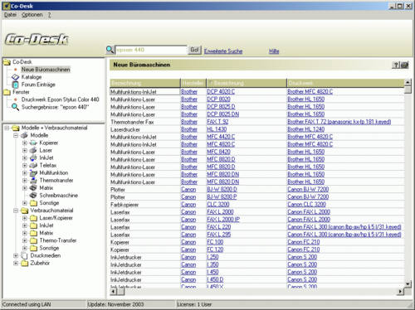Select the Thermotransfer icon in tree
The image size is (415, 310).
(33, 181)
